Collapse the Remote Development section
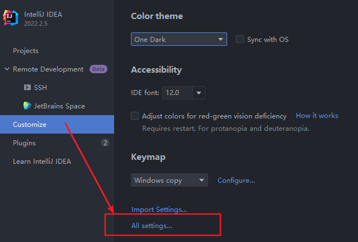The width and height of the screenshot is (358, 242). tap(7, 69)
